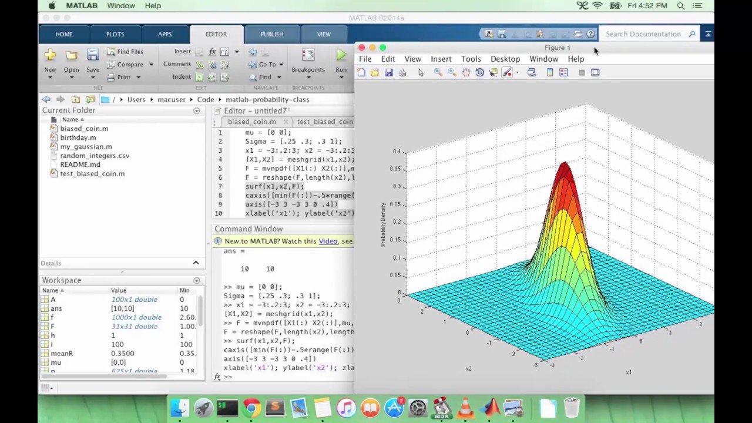The height and width of the screenshot is (423, 752).
Task: Select the Zoom Out magnifier tool
Action: 452,72
